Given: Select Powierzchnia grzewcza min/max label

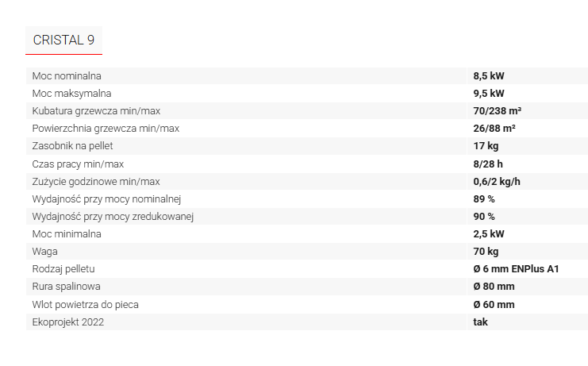Looking at the screenshot, I should (x=106, y=129).
